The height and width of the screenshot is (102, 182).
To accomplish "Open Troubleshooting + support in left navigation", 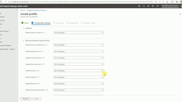I will pyautogui.click(x=7, y=49).
